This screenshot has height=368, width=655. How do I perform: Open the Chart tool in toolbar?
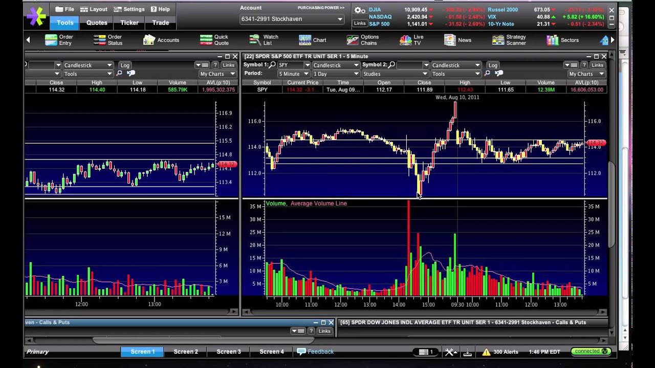(312, 40)
